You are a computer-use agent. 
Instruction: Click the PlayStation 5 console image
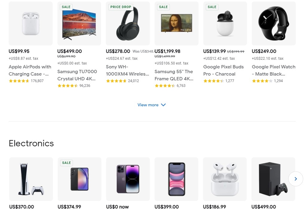pos(31,179)
